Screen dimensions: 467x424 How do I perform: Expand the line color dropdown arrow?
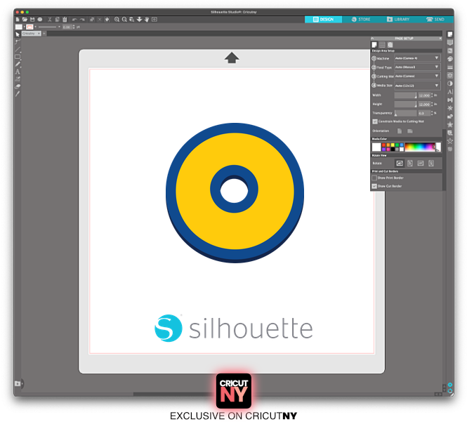35,27
